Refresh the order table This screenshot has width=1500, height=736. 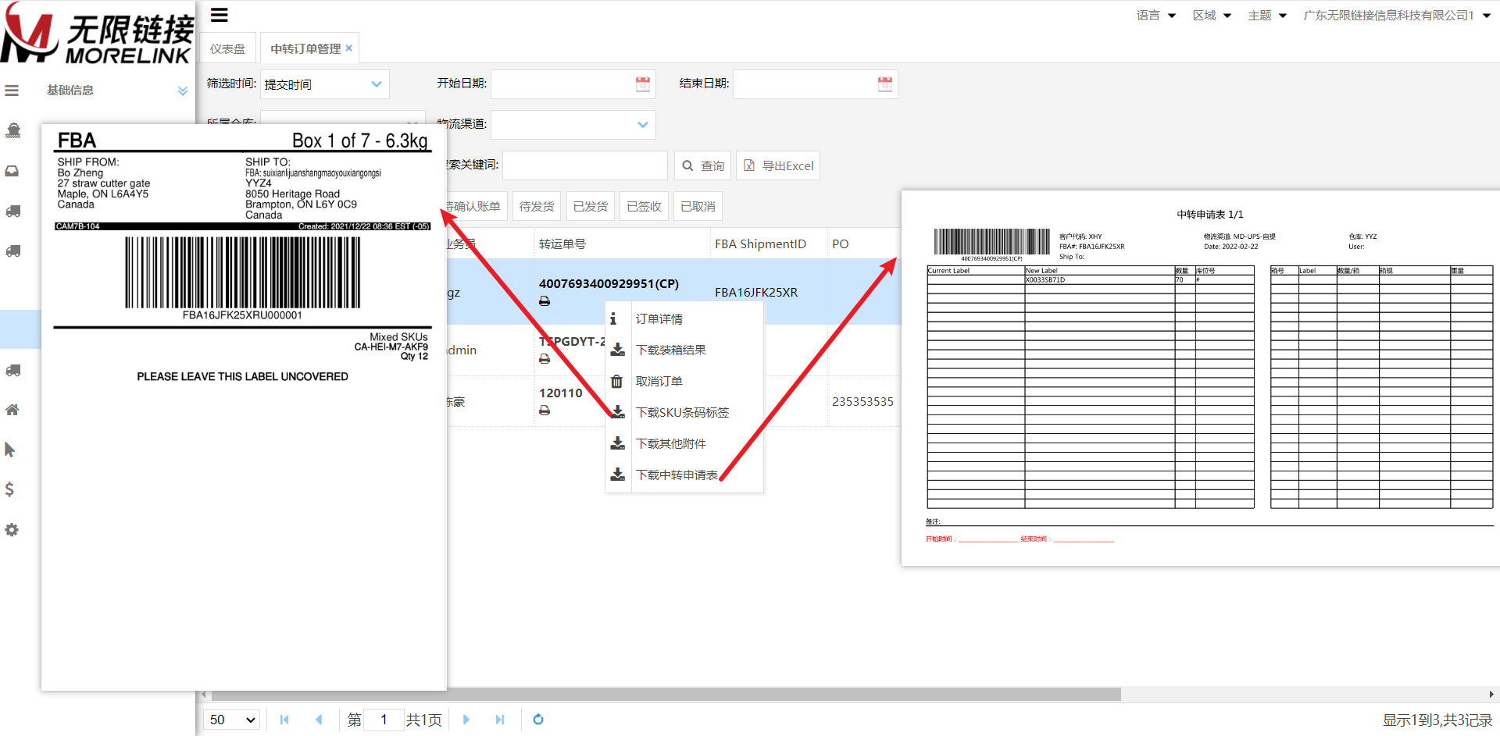coord(538,720)
